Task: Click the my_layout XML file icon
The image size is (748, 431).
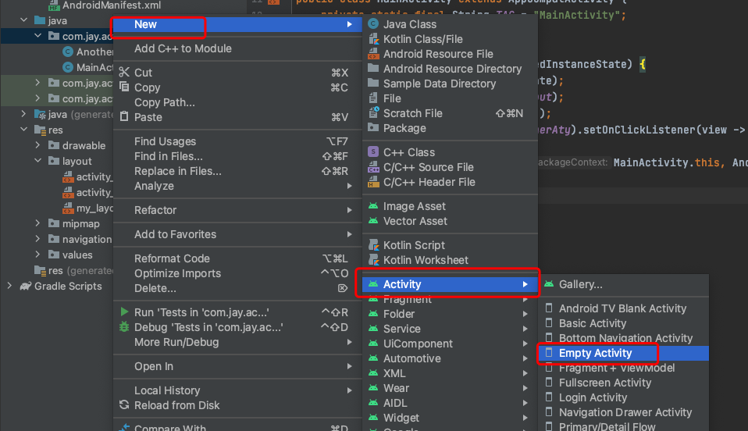Action: 68,208
